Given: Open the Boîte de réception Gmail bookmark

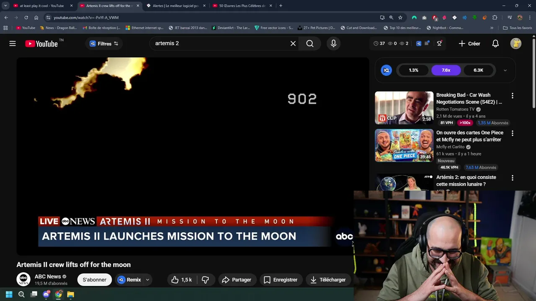Looking at the screenshot, I should click(x=101, y=28).
